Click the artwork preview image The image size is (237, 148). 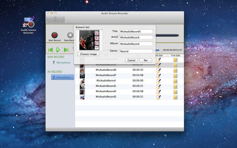[89, 40]
